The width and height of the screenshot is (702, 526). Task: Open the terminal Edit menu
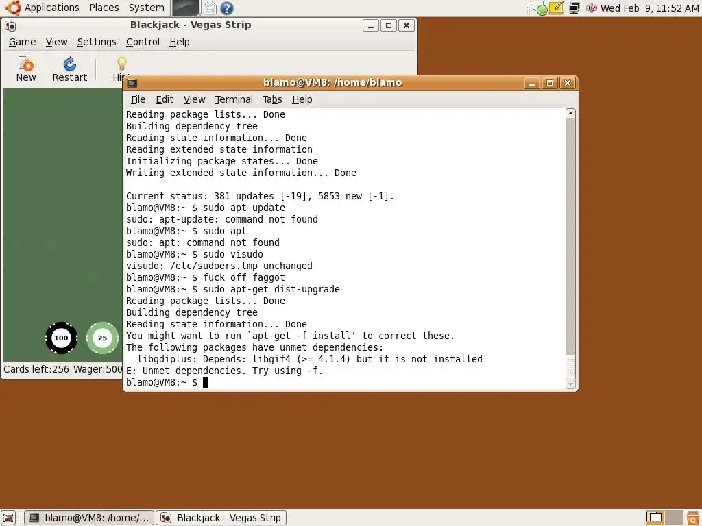(165, 99)
